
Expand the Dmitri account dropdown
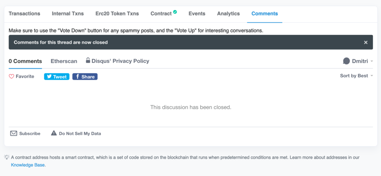[x=372, y=61]
